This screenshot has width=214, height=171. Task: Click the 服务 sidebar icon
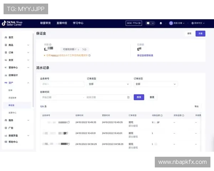point(6,120)
